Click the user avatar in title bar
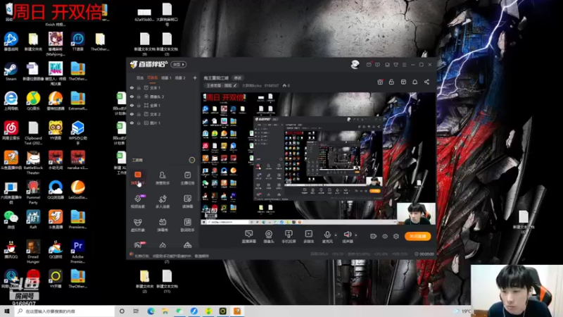The image size is (563, 317). click(x=355, y=64)
